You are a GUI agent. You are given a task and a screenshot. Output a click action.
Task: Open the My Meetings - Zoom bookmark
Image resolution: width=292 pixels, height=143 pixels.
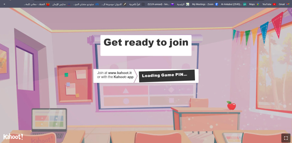tap(205, 4)
